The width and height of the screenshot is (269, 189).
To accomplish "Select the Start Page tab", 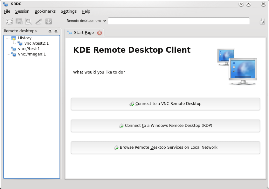I will pos(84,33).
